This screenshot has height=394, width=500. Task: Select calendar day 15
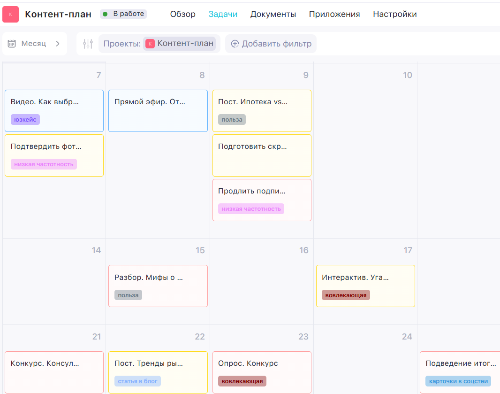click(200, 250)
